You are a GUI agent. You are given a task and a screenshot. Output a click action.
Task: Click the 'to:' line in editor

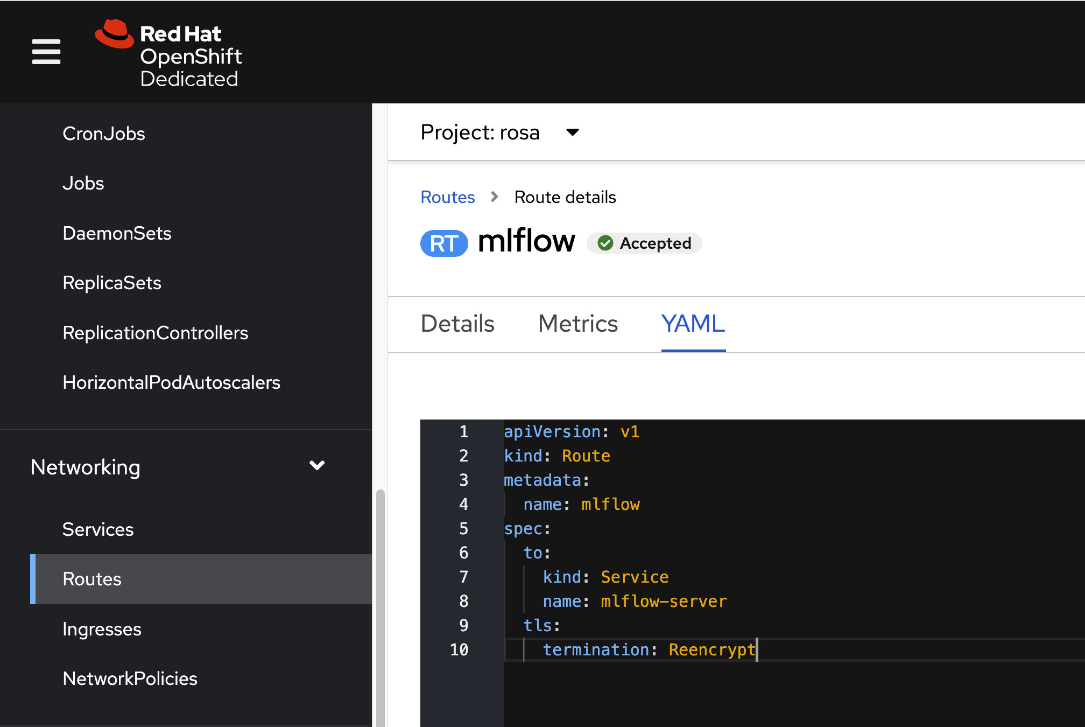coord(537,553)
